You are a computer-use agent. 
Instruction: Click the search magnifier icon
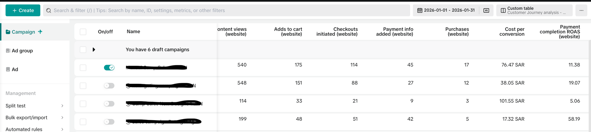tap(49, 10)
